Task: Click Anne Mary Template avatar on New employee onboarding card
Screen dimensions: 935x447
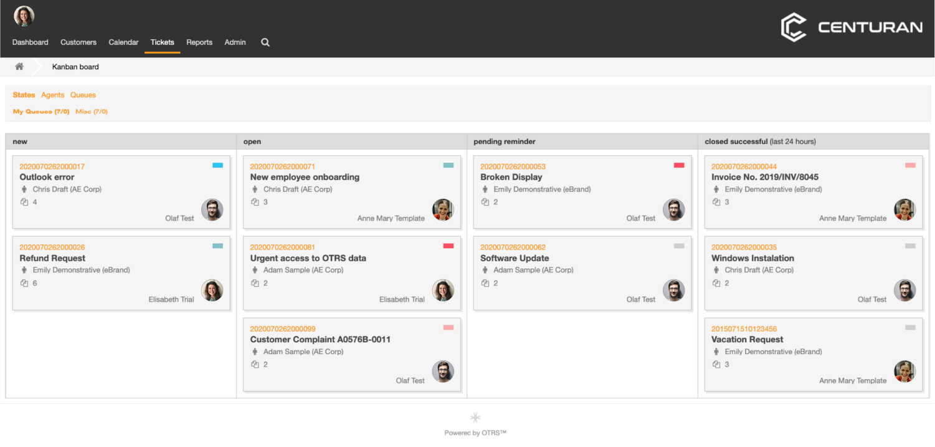Action: click(x=443, y=209)
